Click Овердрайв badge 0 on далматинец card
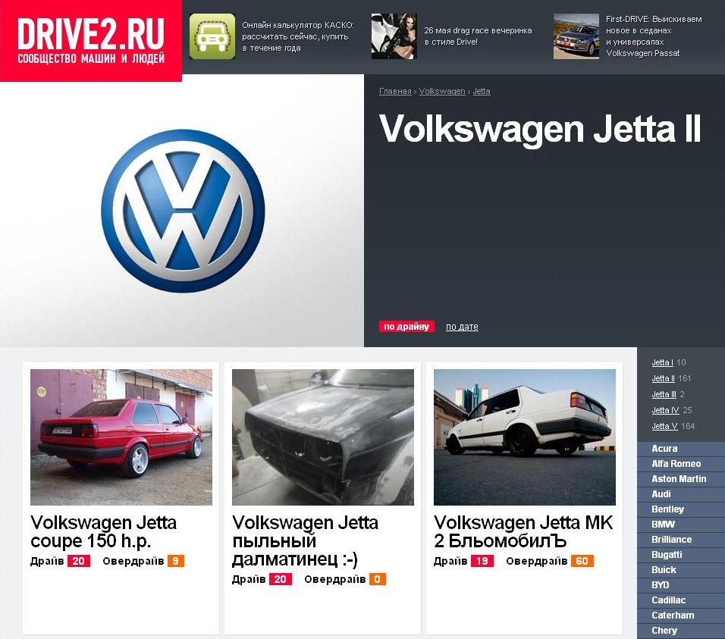The width and height of the screenshot is (725, 639). (378, 579)
